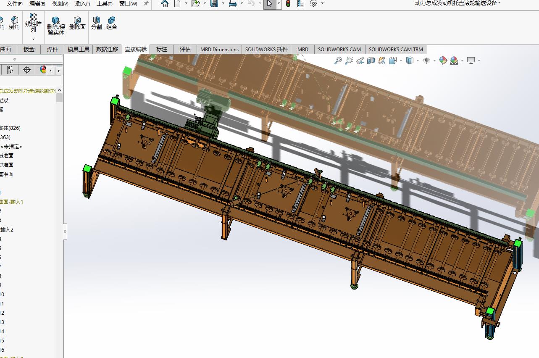
Task: Open a file with the Open folder icon
Action: 195,4
